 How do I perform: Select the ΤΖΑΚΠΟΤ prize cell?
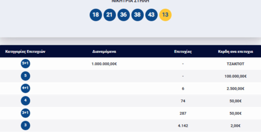pos(235,64)
